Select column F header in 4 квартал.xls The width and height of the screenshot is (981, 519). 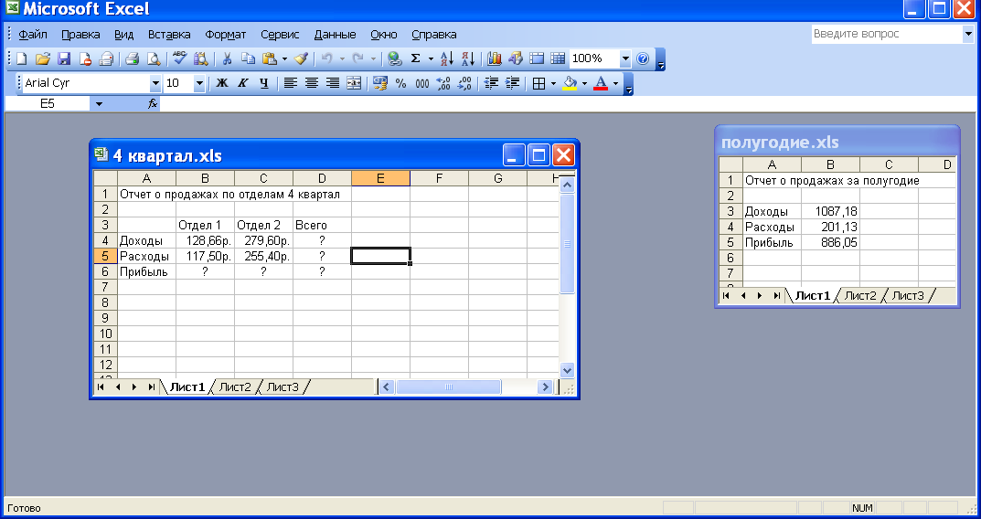click(x=439, y=178)
